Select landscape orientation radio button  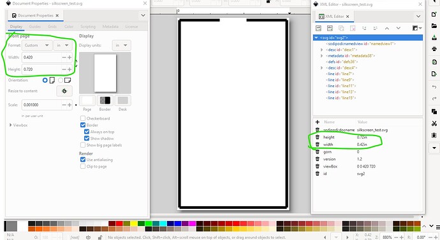[x=61, y=80]
